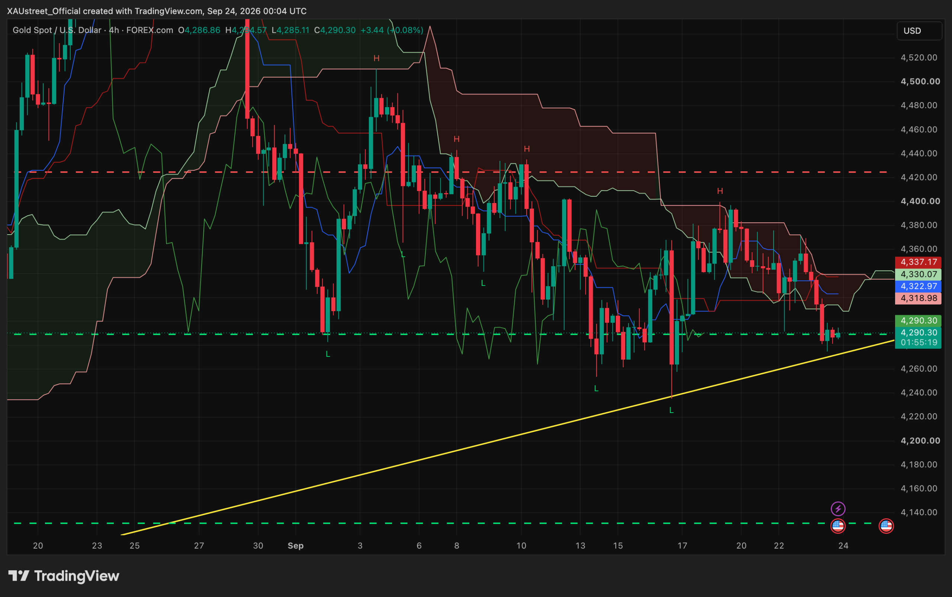Open the rightmost US flag economic event icon
952x597 pixels.
(886, 526)
